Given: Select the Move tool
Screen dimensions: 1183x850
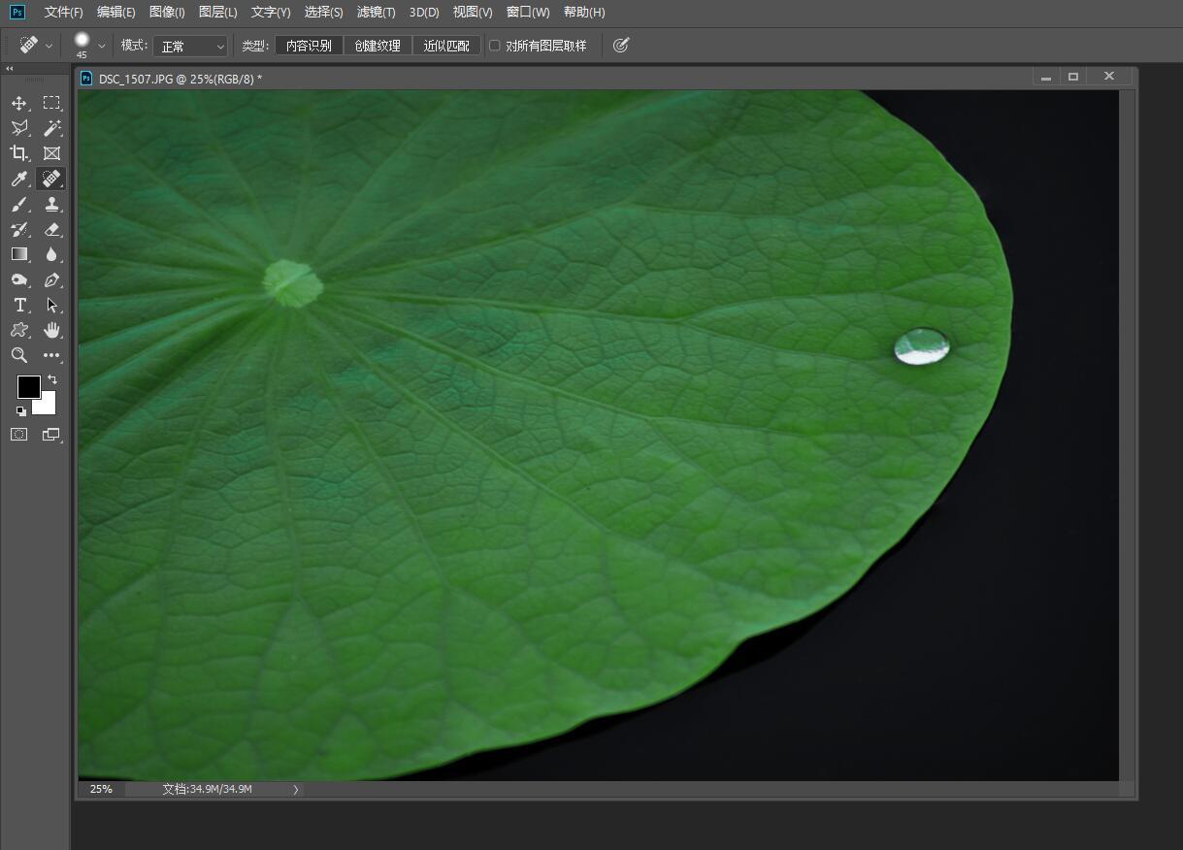Looking at the screenshot, I should (19, 103).
